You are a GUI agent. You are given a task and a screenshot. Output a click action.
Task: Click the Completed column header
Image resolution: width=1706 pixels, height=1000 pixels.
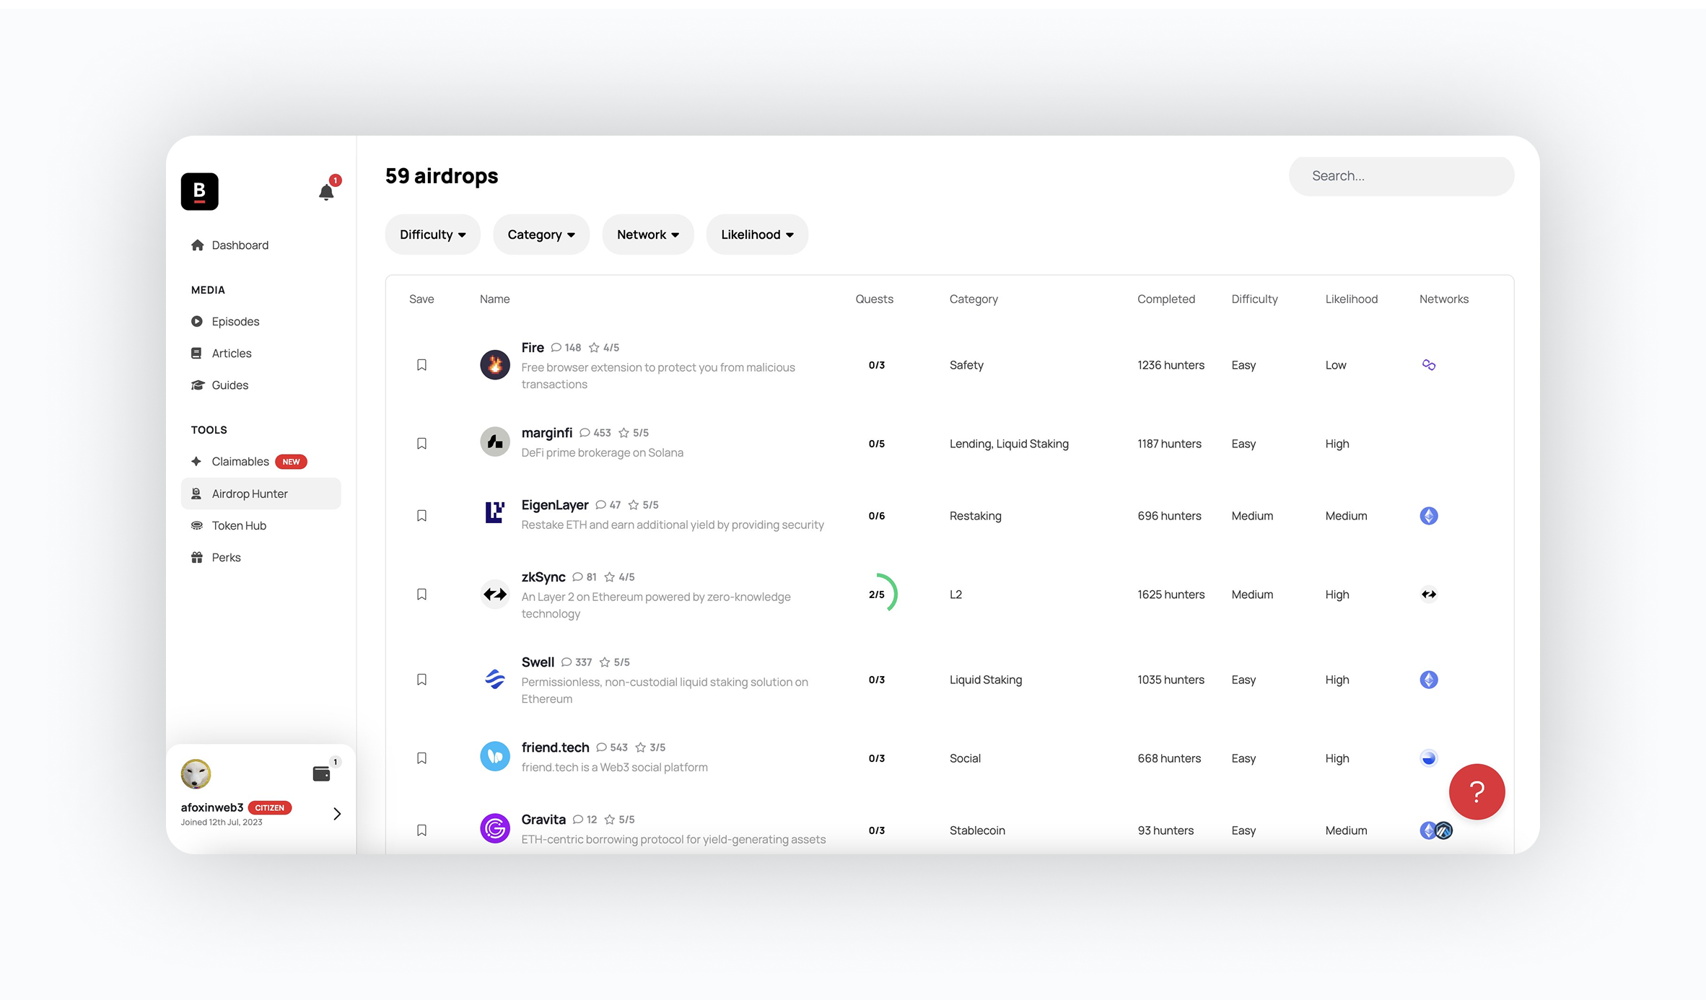coord(1166,299)
